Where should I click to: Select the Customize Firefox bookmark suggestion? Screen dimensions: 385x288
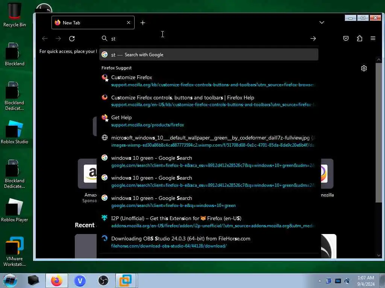click(x=209, y=81)
